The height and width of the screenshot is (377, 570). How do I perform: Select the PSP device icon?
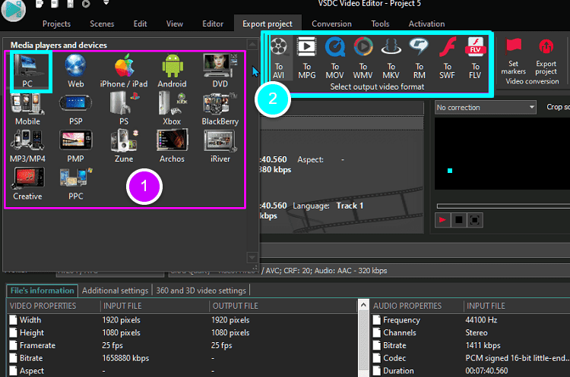click(75, 109)
